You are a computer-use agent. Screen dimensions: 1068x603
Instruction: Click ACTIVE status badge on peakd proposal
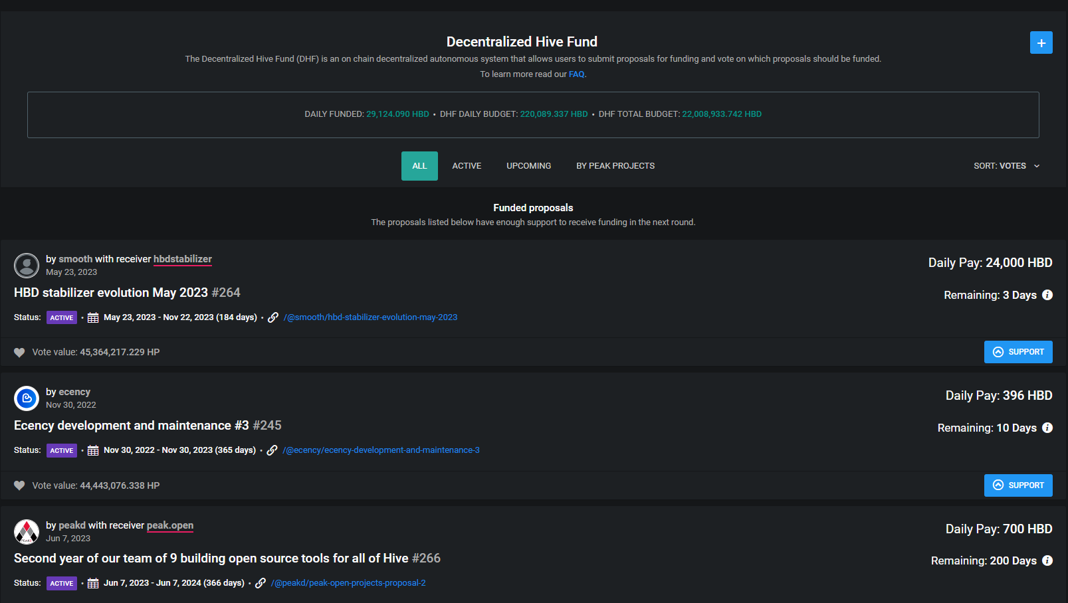click(62, 583)
